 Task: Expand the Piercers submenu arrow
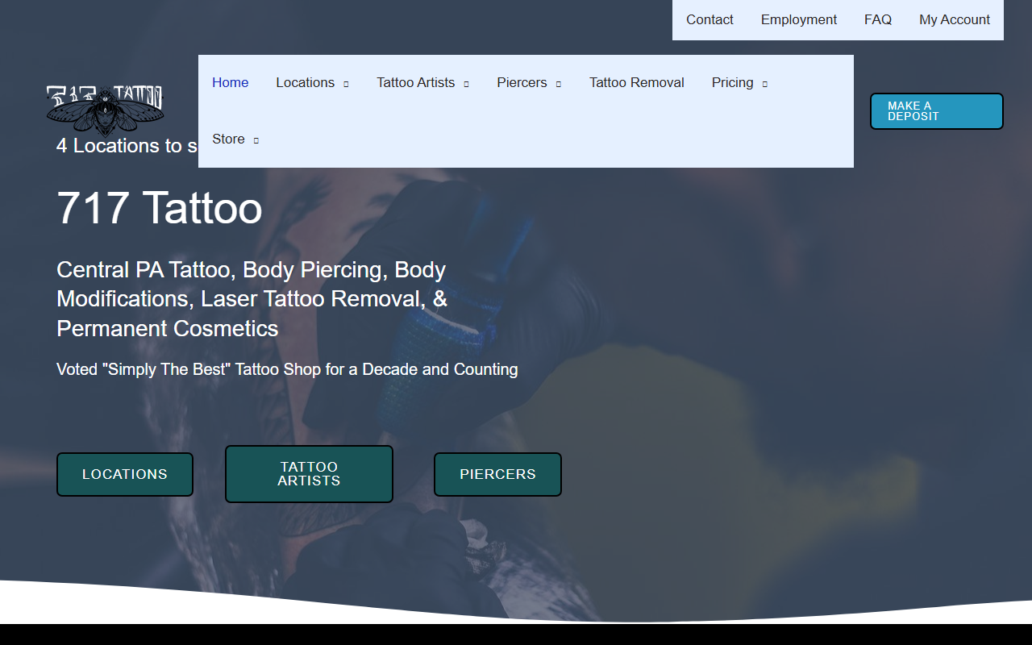point(558,84)
